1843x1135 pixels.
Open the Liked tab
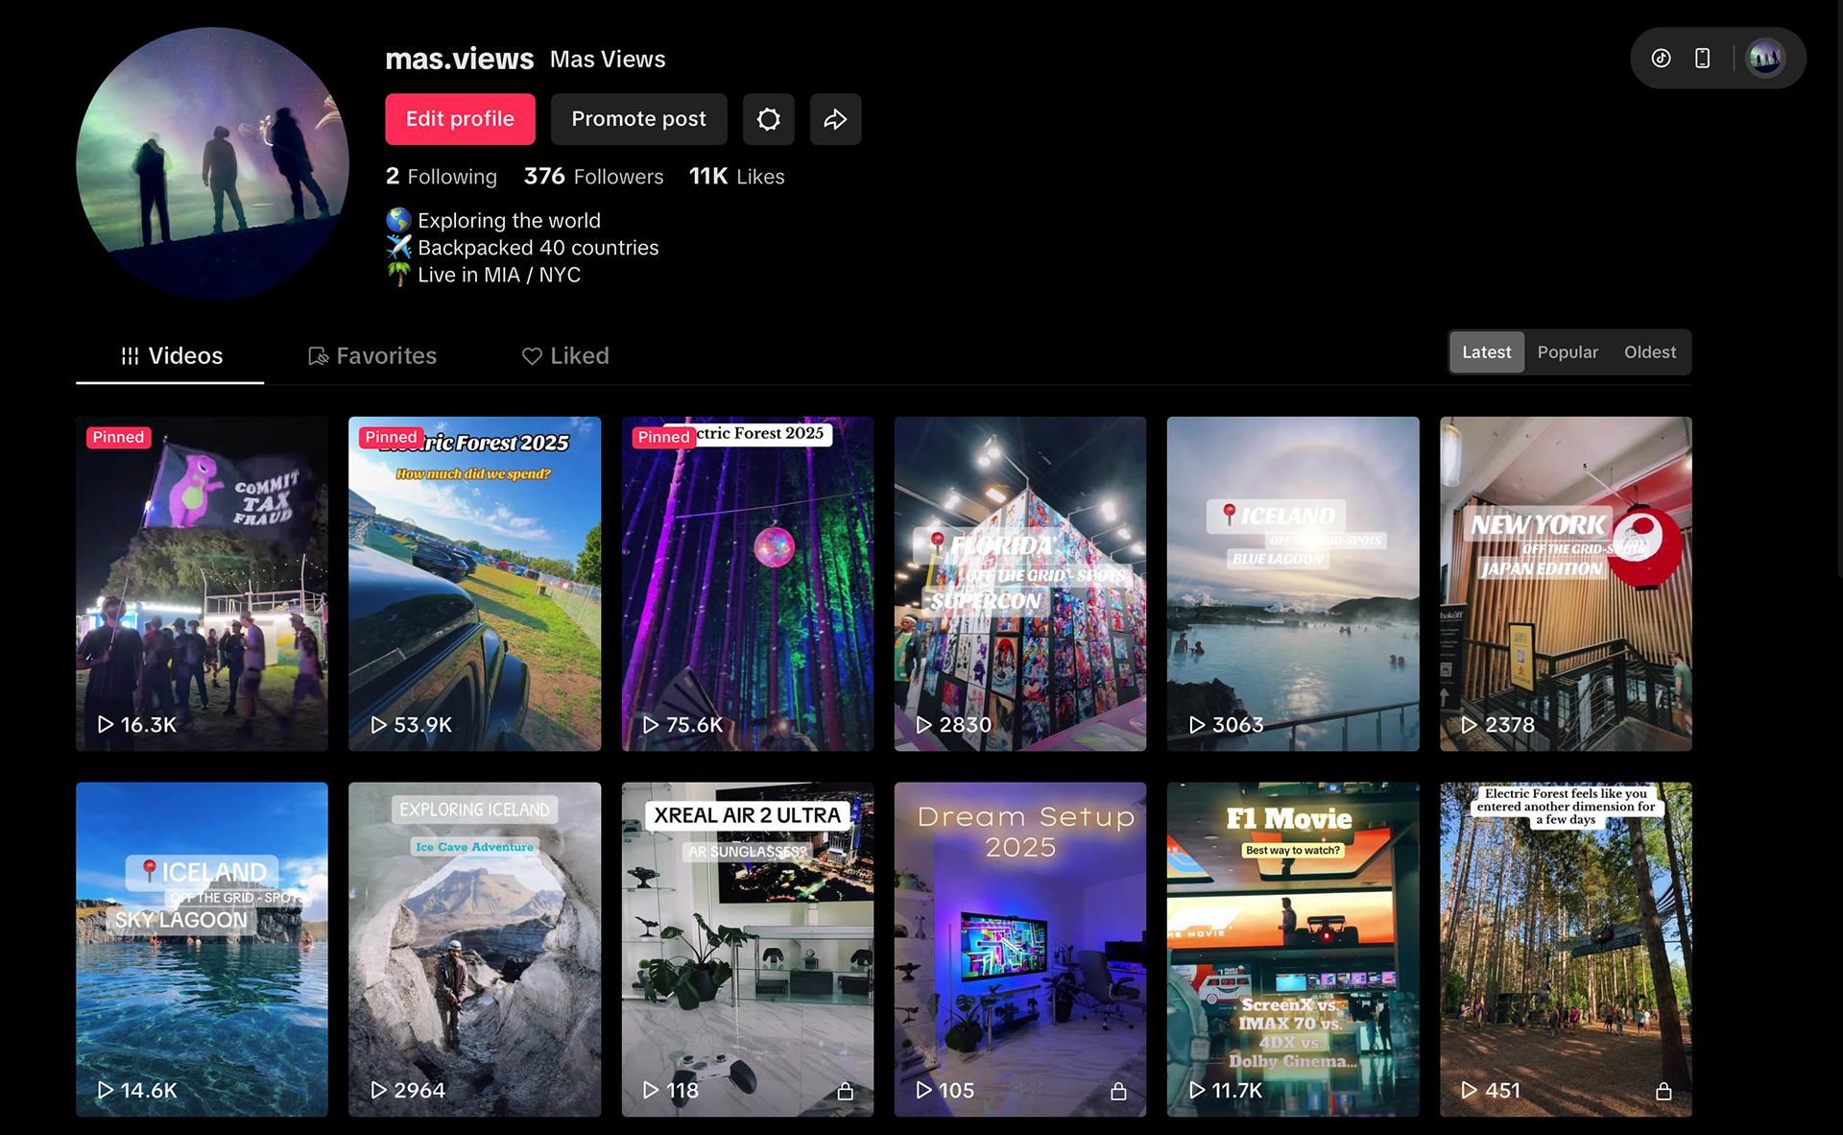pyautogui.click(x=565, y=356)
